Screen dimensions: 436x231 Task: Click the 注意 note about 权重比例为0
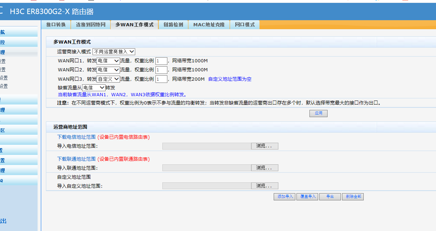219,103
